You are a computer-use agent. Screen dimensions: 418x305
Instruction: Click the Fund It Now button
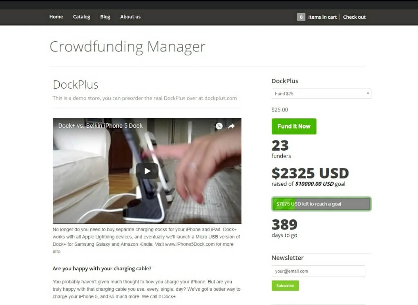[x=294, y=126]
